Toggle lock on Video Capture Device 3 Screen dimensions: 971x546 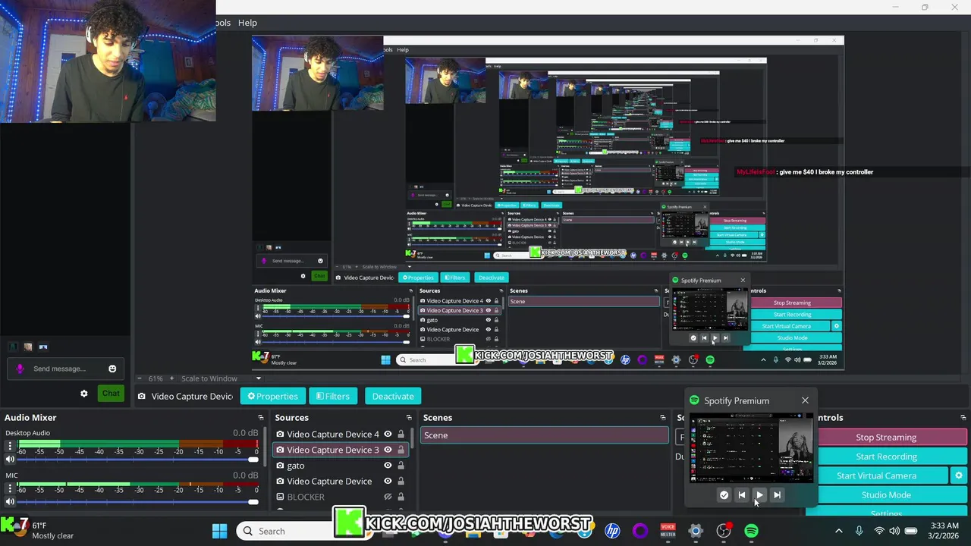(401, 450)
